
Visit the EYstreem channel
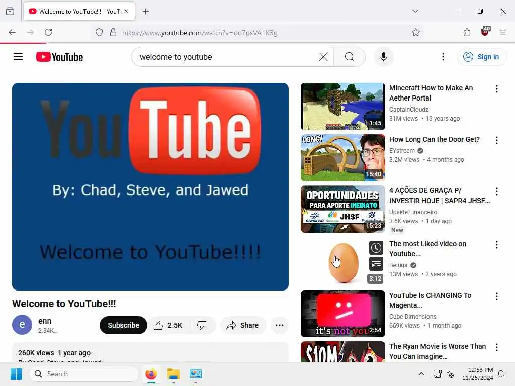(x=402, y=151)
